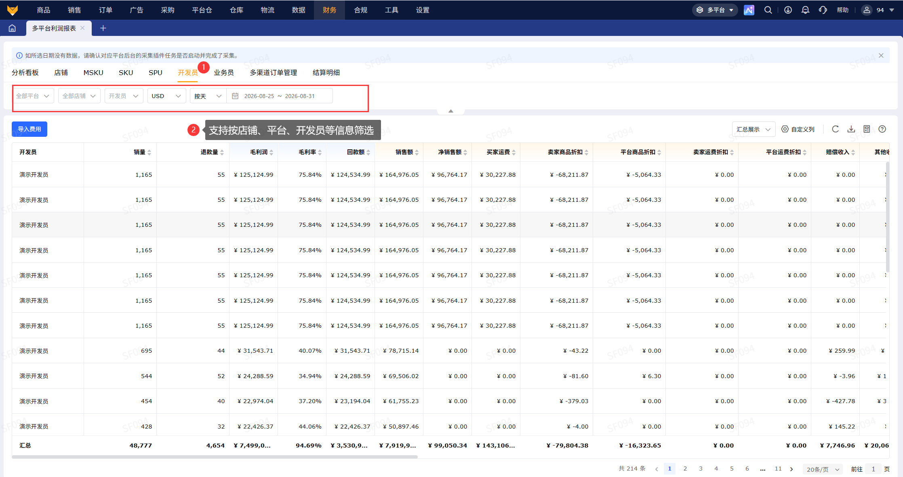Open the 20条/页 page size dropdown
The image size is (903, 477).
tap(823, 469)
